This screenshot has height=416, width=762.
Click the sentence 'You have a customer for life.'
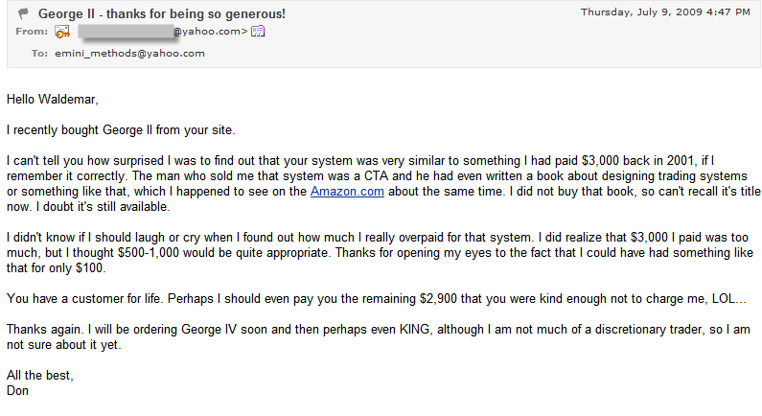click(x=85, y=299)
